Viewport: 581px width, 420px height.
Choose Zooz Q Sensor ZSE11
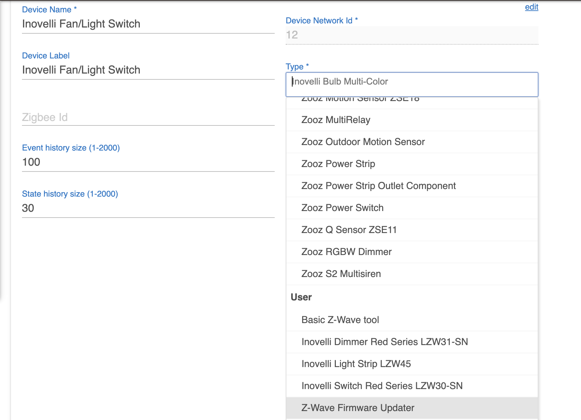(349, 230)
